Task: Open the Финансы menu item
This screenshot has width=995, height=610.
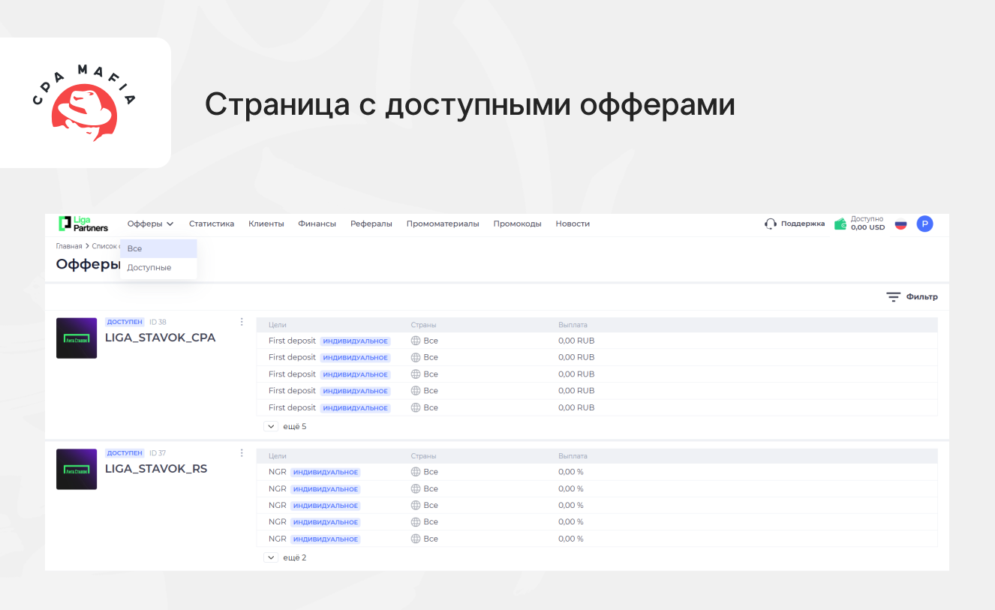Action: [x=317, y=224]
